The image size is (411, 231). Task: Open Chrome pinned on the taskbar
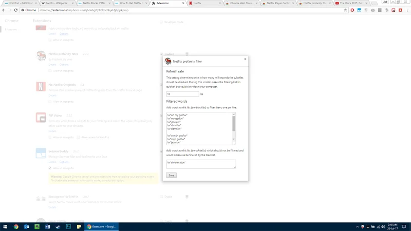16,226
